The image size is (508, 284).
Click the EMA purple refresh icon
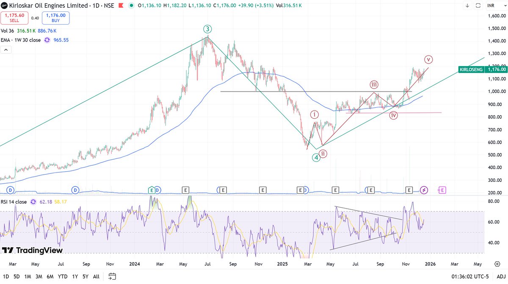(x=47, y=40)
